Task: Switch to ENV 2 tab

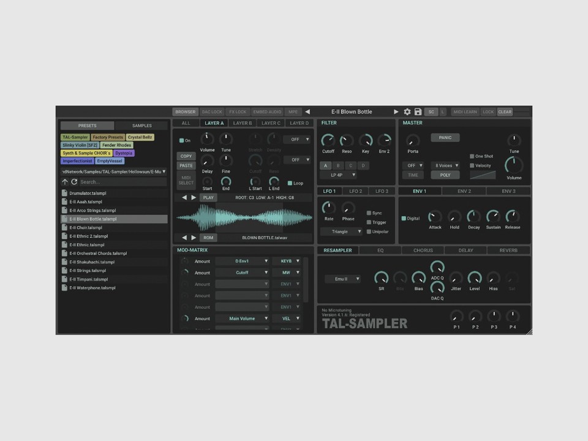Action: coord(464,191)
